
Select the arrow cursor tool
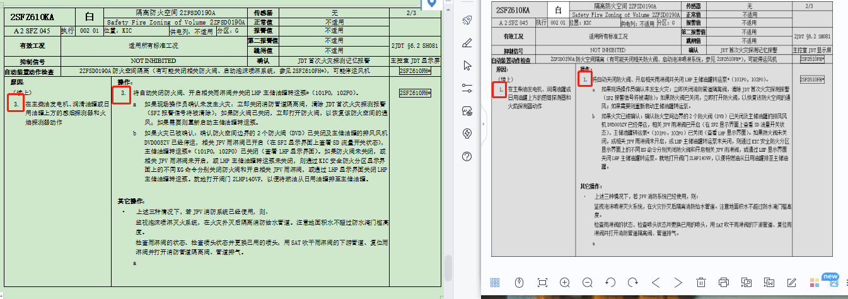point(467,65)
